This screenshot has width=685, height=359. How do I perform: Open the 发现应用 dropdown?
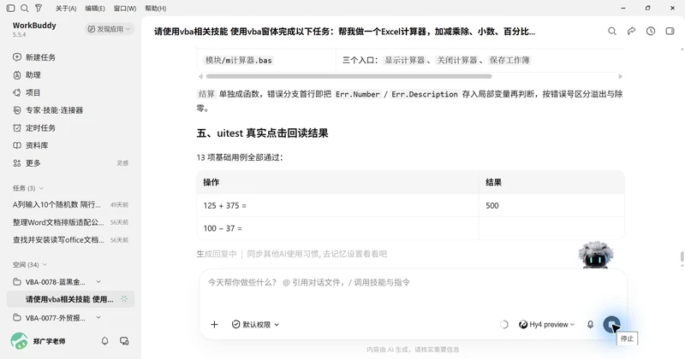point(110,29)
